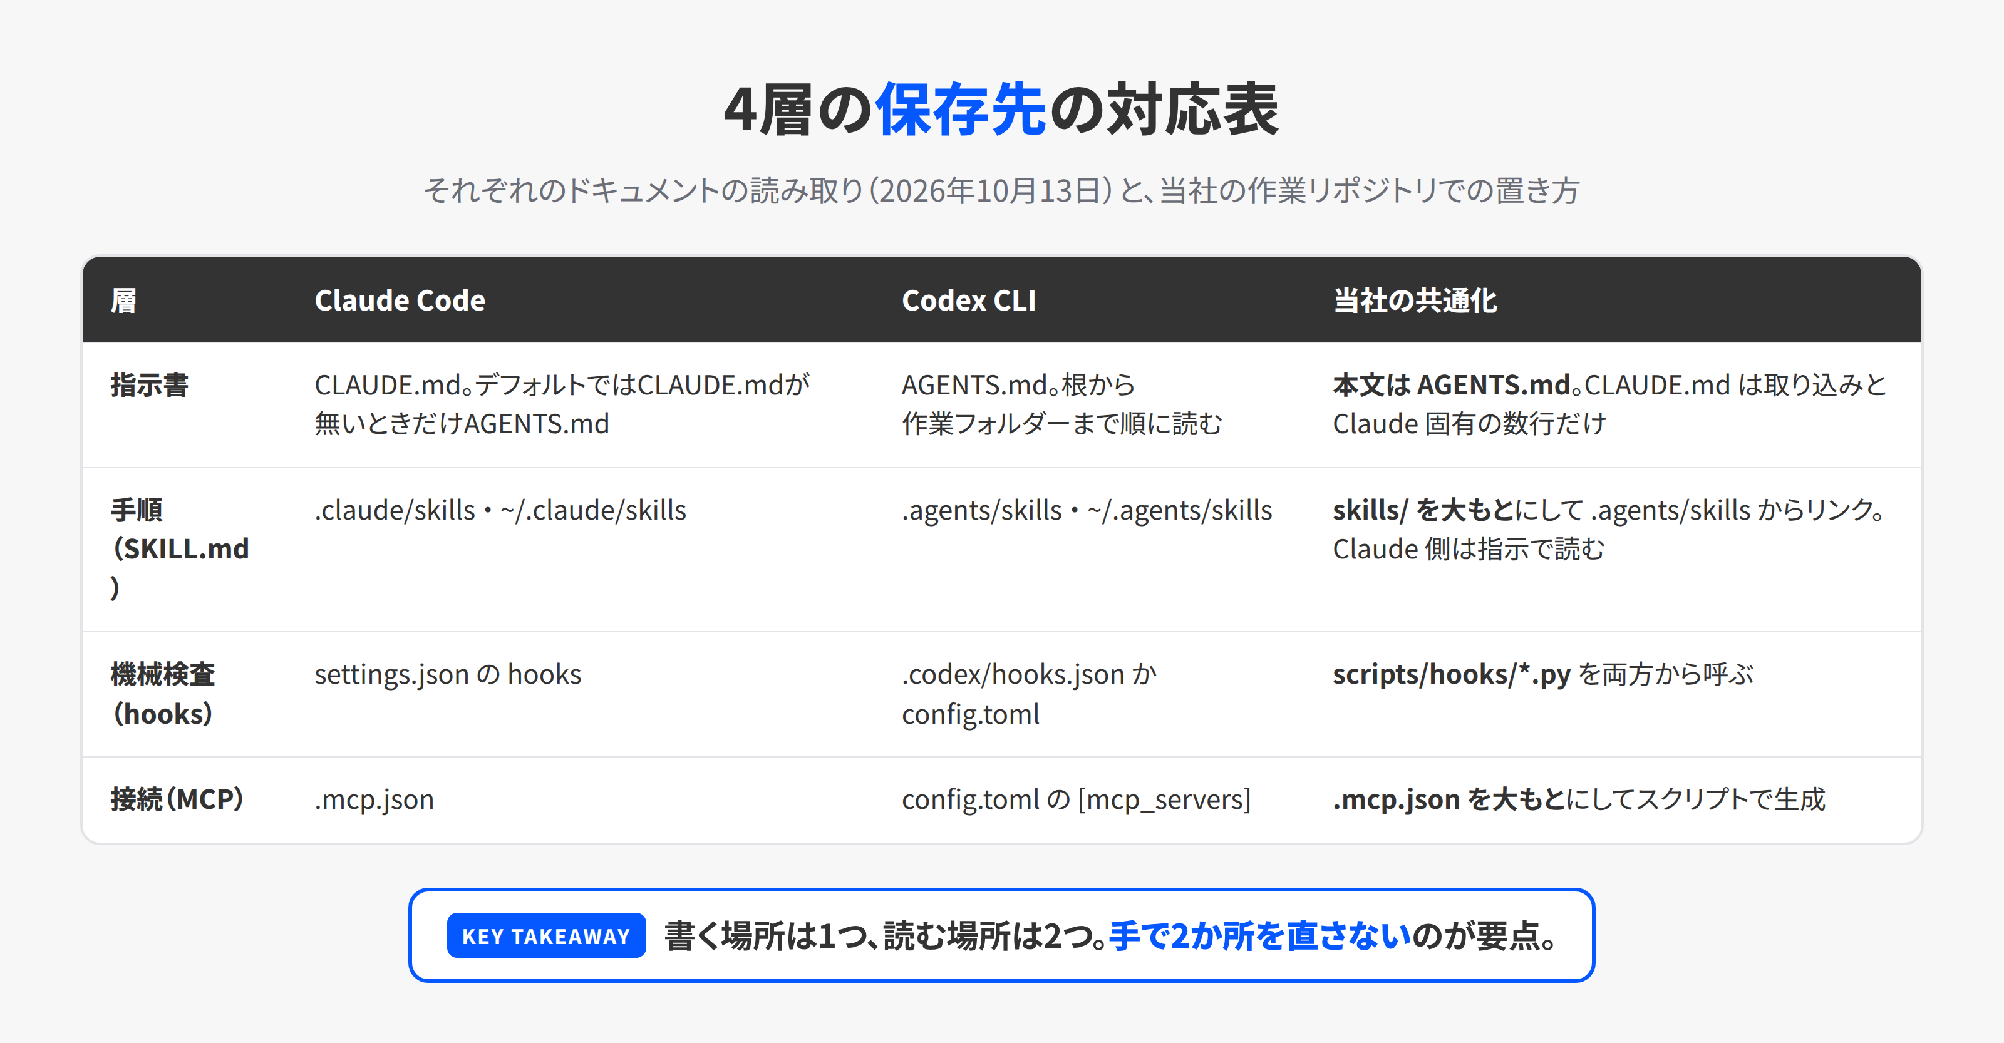The width and height of the screenshot is (2004, 1043).
Task: Click the cell '.claude/skills・~/.claude/skills'
Action: coord(500,510)
